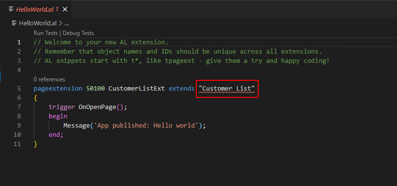Run Tests via the code lens link
The height and width of the screenshot is (186, 397).
click(46, 33)
